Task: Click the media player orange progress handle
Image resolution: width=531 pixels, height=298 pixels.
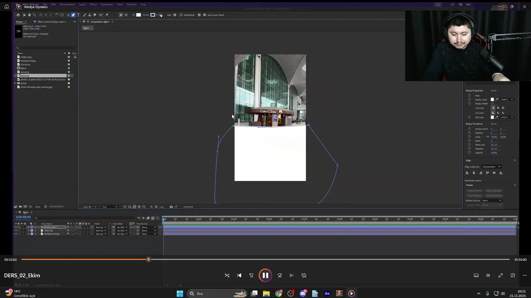Action: 149,260
